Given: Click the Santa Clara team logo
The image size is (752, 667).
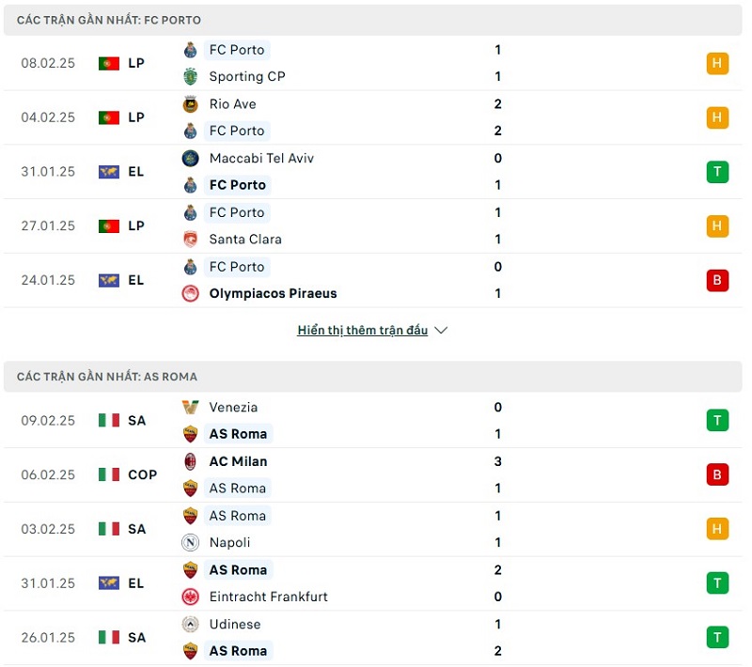Looking at the screenshot, I should click(x=191, y=240).
